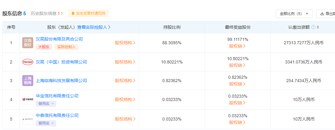Expand 曾用名 under 华宝信托
This screenshot has height=130, width=335.
[46, 104]
